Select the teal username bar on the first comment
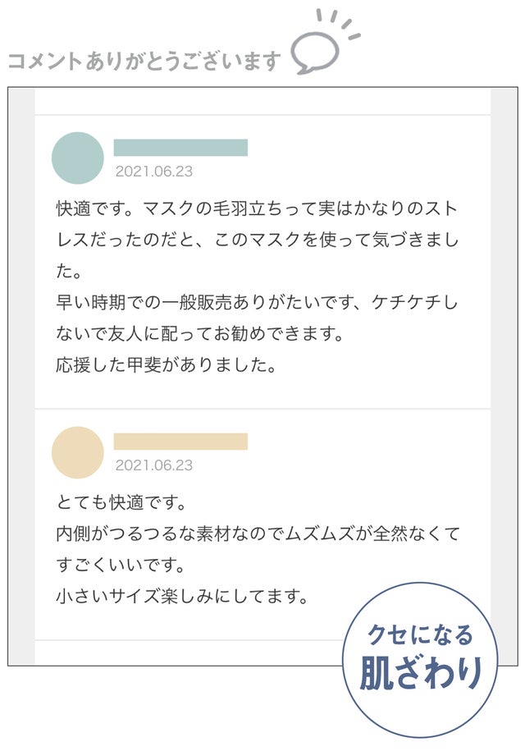This screenshot has height=751, width=525. coord(180,148)
